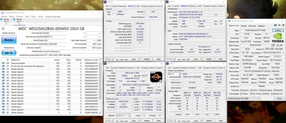Viewport: 286px width, 123px height.
Task: Click the Lookup button in GPU-Z
Action: [x=278, y=30]
